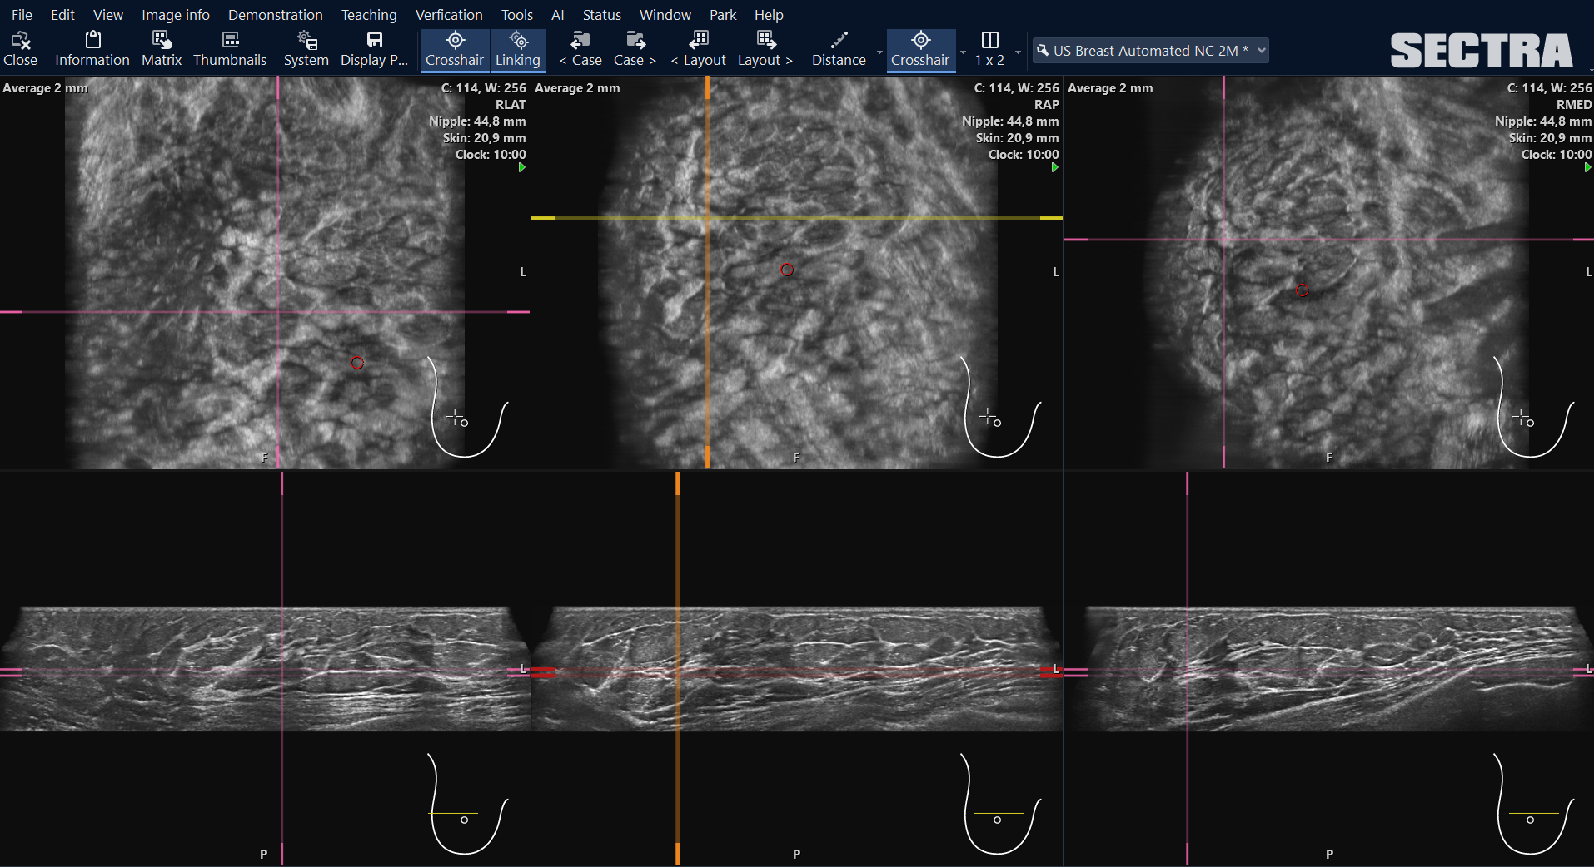
Task: Open the US Breast Automated NC 2M dropdown
Action: coord(1150,51)
